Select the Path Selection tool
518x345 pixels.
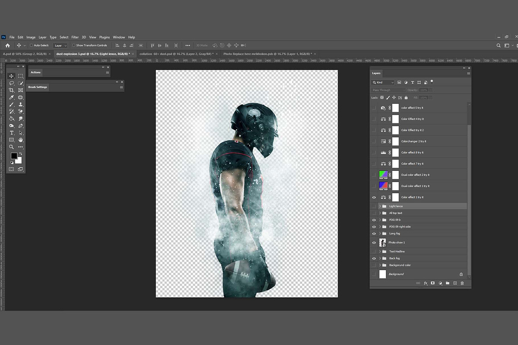click(x=20, y=133)
